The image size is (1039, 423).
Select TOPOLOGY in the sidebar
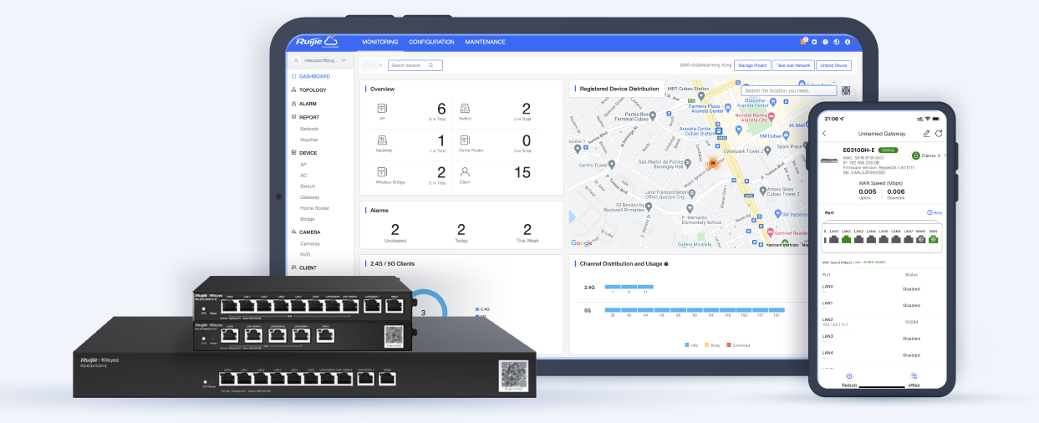click(x=313, y=89)
